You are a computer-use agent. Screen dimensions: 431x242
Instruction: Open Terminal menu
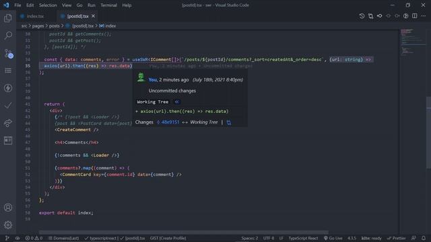click(108, 5)
